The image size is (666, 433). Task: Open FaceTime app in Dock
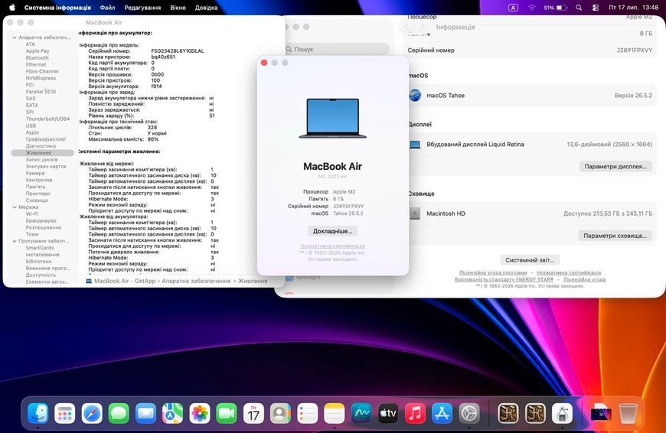click(x=227, y=412)
